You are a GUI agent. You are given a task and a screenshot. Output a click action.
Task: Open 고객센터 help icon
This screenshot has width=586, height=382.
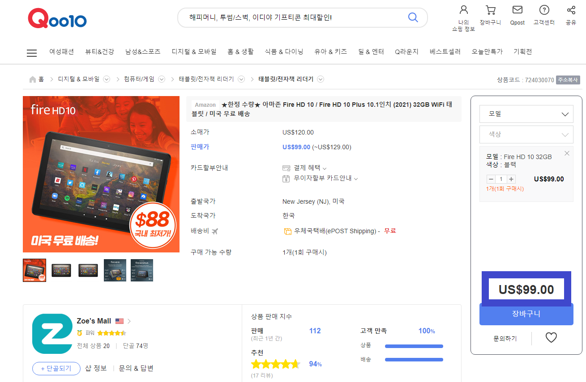point(544,10)
